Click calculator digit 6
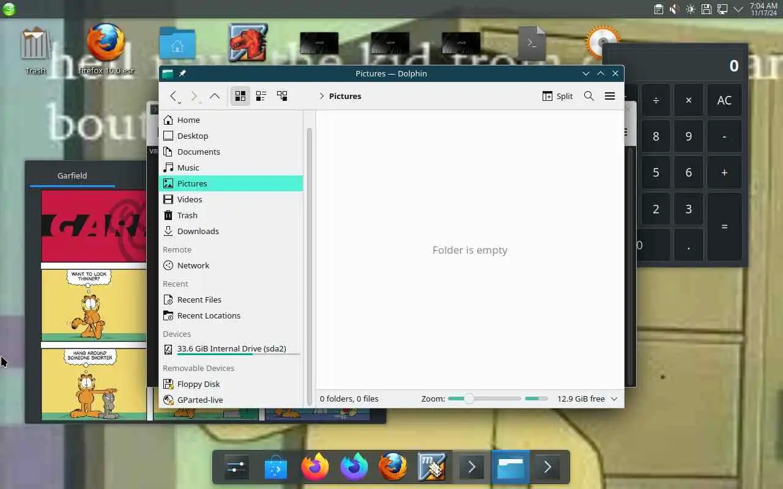 click(689, 173)
